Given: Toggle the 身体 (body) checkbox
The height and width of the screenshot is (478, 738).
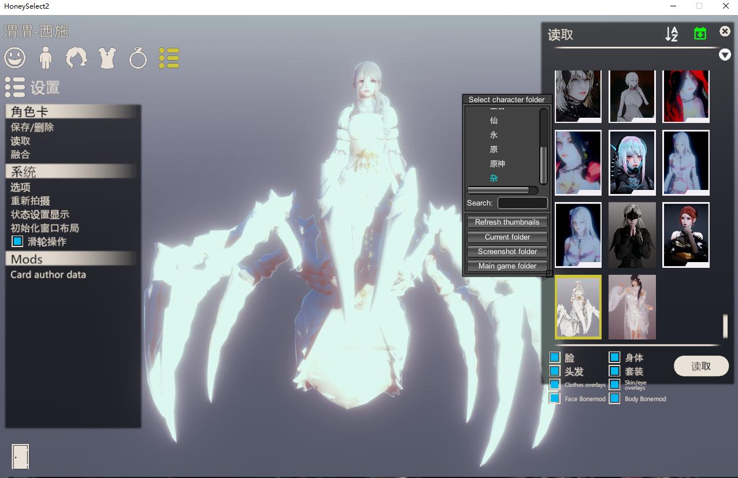Looking at the screenshot, I should [x=614, y=357].
